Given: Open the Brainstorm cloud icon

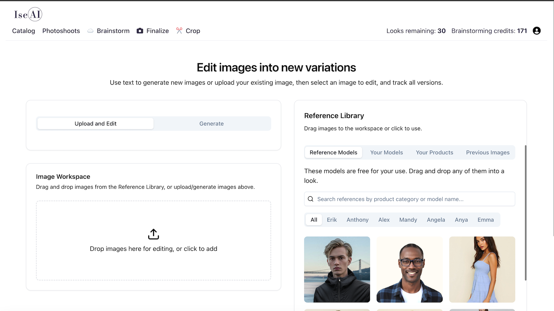Looking at the screenshot, I should tap(90, 31).
